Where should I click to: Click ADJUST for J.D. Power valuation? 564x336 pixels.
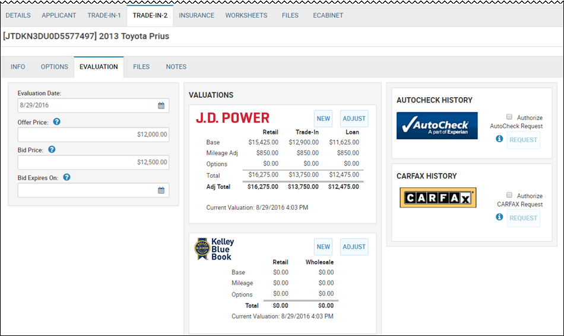click(x=354, y=119)
